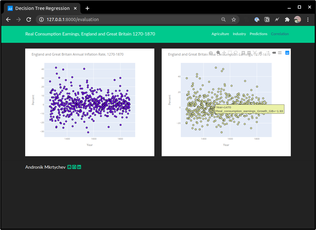Viewport: 316px width, 230px height.
Task: Open the Agriculture nav link
Action: (220, 34)
